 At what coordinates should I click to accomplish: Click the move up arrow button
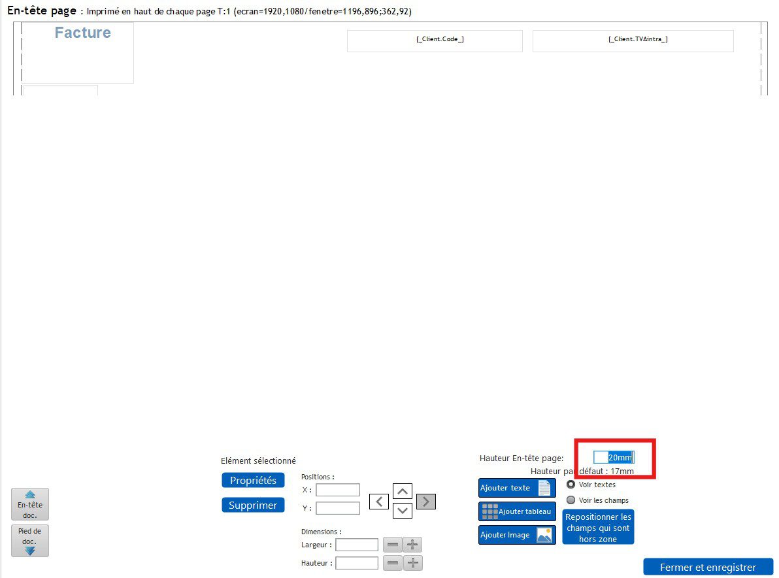pos(403,491)
